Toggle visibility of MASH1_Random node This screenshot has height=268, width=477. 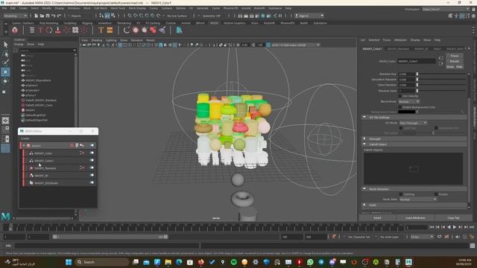point(92,168)
